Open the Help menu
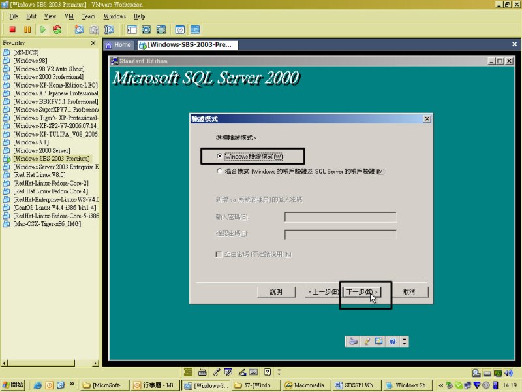 [x=140, y=16]
